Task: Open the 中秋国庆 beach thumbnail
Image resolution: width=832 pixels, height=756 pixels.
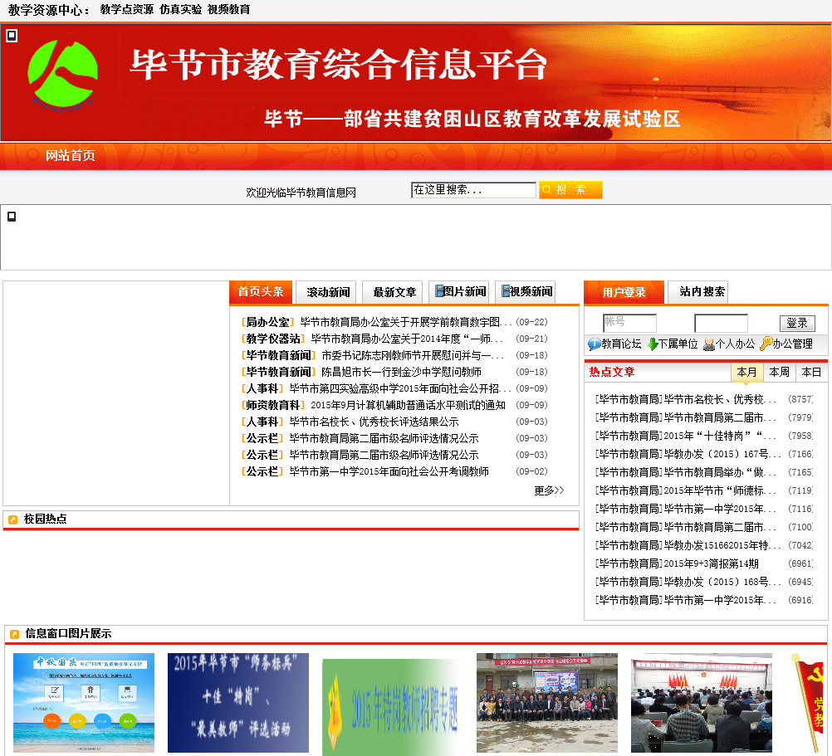Action: point(84,703)
